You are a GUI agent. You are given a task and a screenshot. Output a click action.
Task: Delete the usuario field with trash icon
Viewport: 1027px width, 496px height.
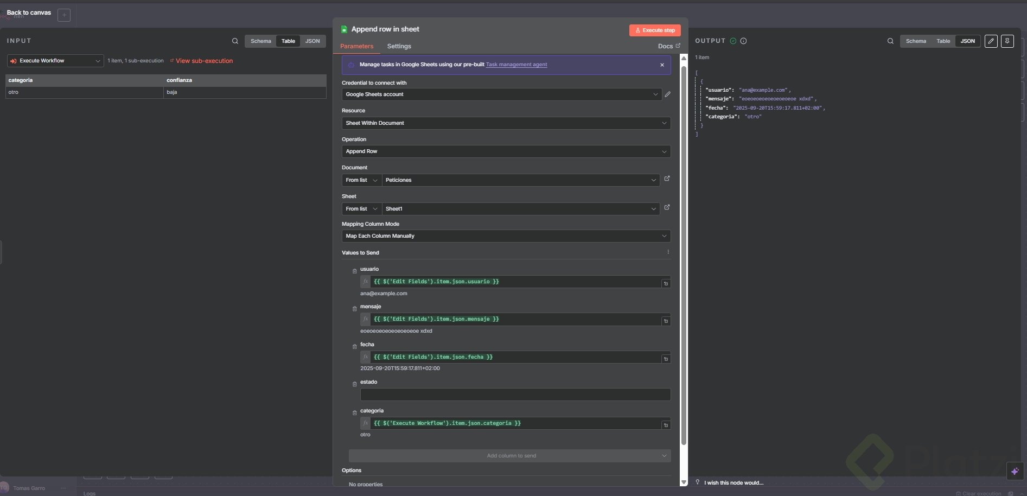[x=354, y=271]
